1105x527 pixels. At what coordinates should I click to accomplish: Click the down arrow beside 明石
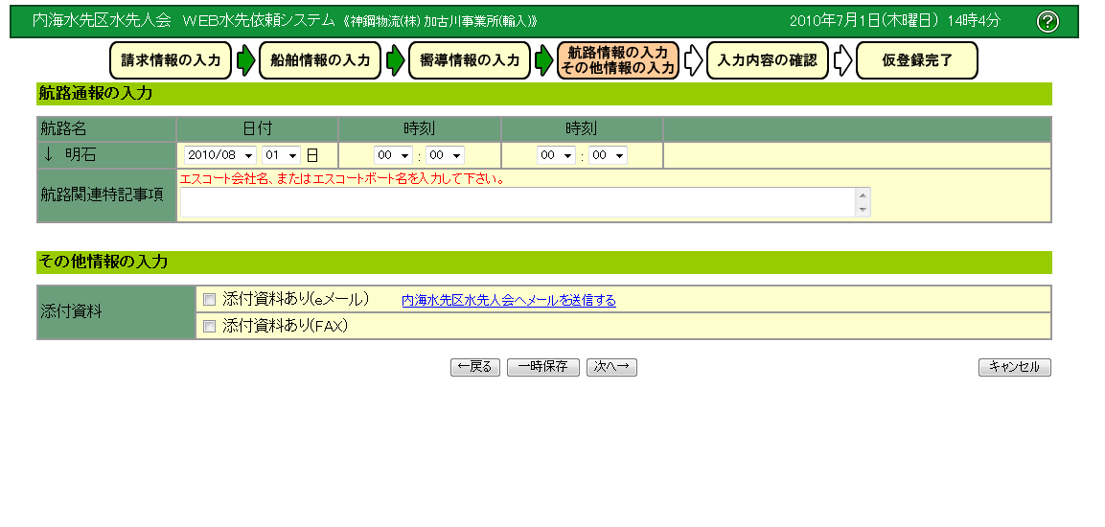pos(47,154)
